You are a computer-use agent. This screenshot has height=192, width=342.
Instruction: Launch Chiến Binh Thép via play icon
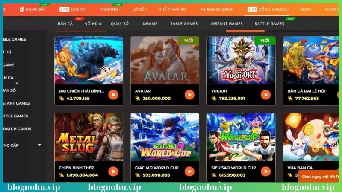[113, 172]
